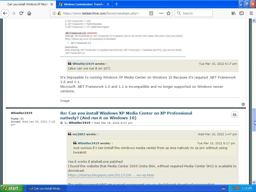This screenshot has width=256, height=192.
Task: Click the forward navigation arrow
Action: pos(13,13)
